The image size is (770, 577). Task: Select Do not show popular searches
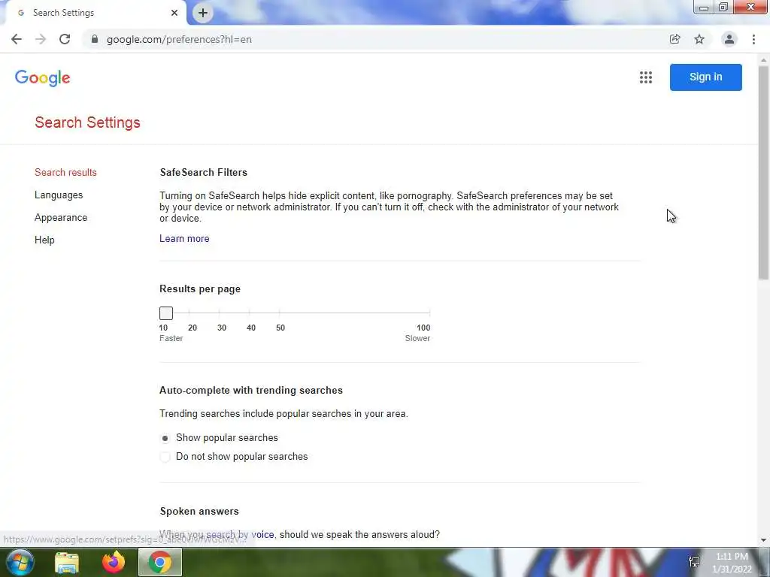tap(165, 457)
